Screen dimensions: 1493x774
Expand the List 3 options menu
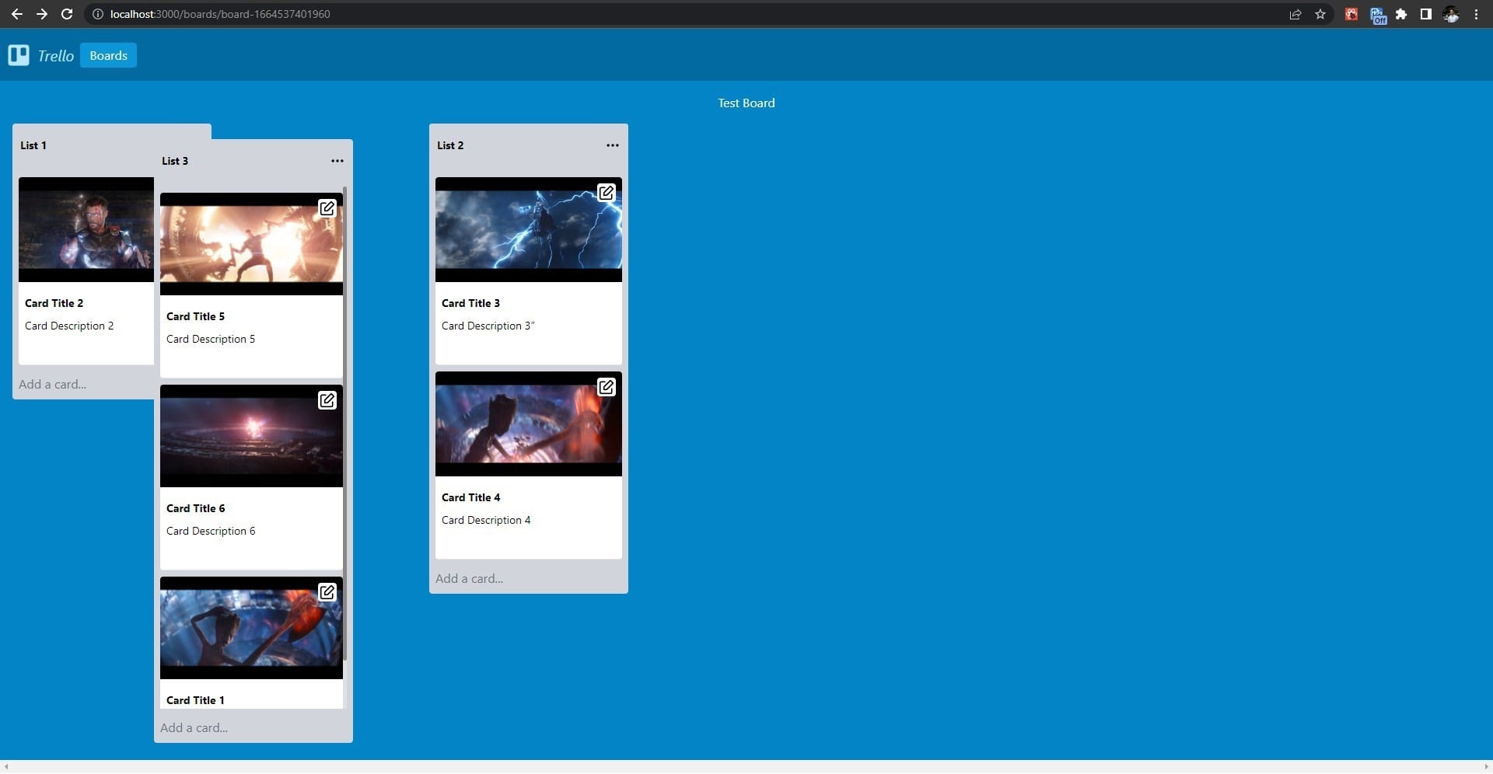(x=337, y=161)
